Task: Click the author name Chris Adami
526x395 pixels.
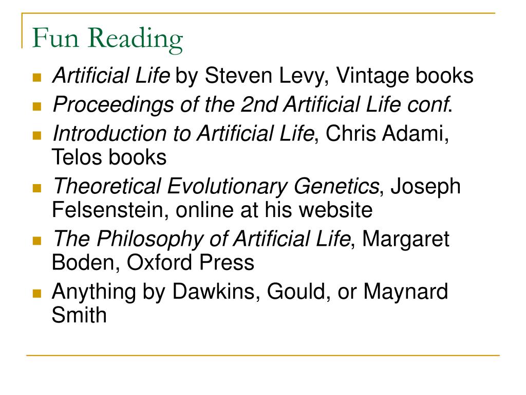Action: pyautogui.click(x=385, y=133)
